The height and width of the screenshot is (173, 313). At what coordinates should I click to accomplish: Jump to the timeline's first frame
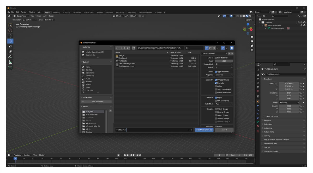[125, 155]
